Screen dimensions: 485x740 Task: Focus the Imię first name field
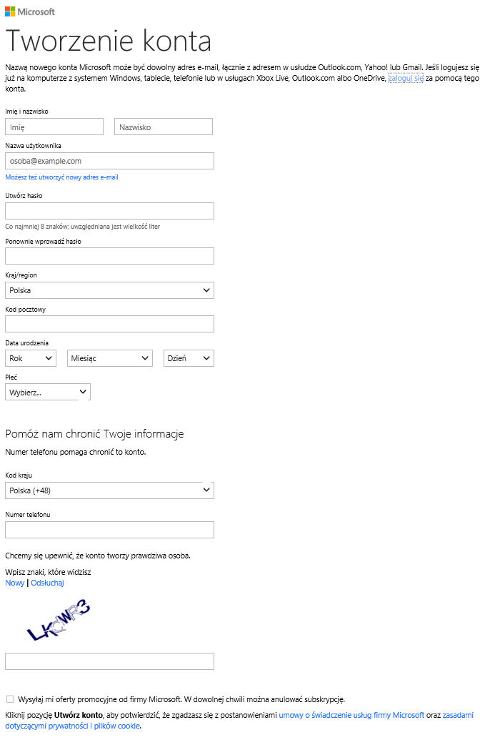tap(54, 127)
